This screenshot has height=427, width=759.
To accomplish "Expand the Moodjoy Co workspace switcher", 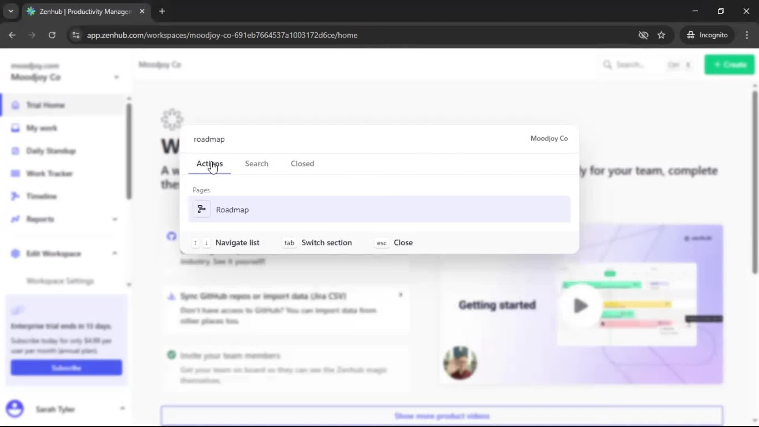I will pyautogui.click(x=117, y=77).
